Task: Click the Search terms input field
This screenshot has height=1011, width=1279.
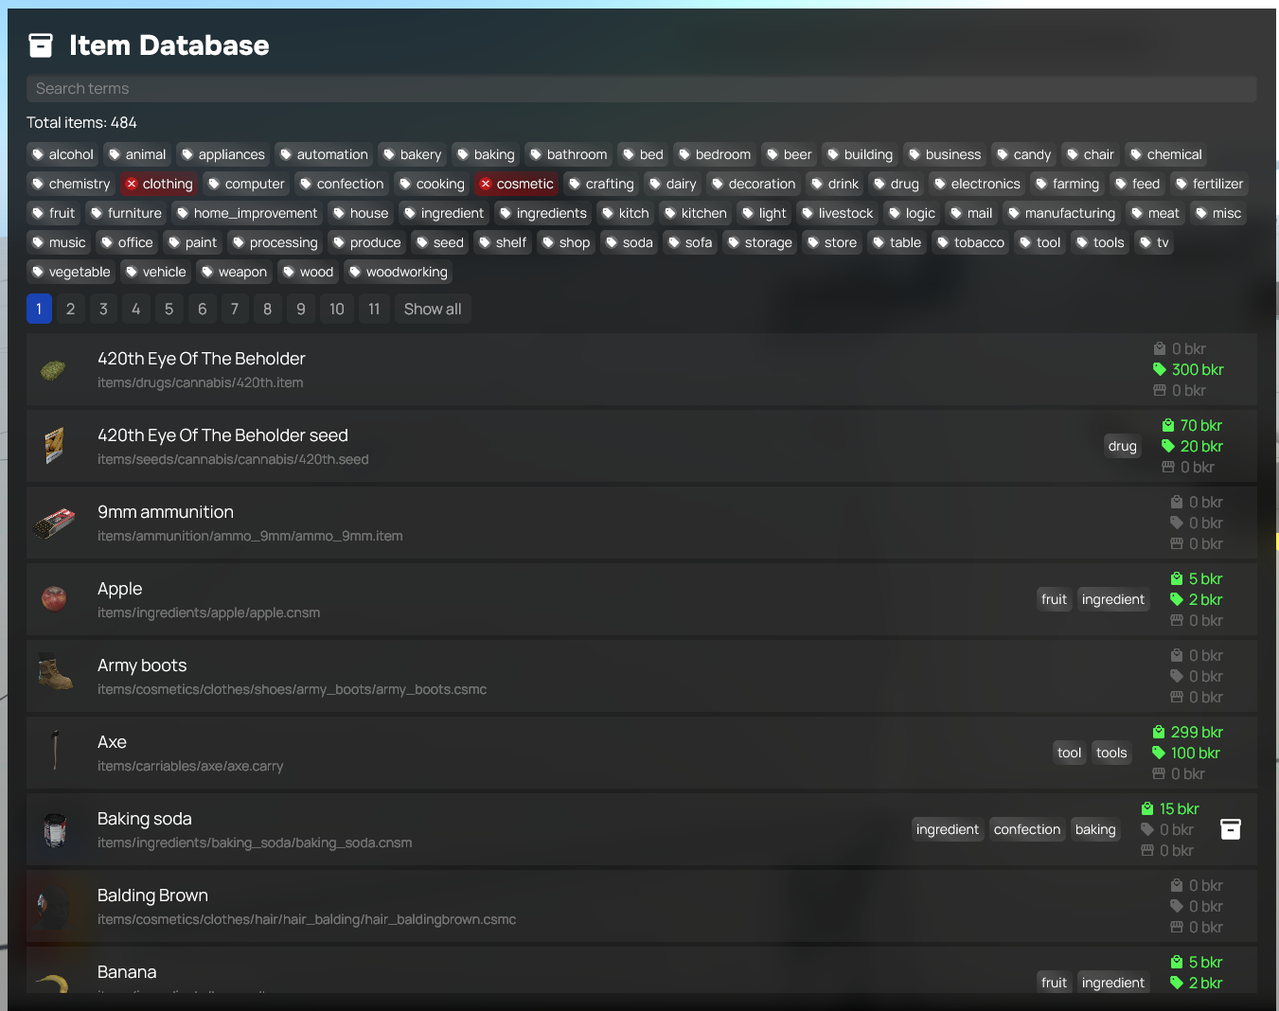Action: point(642,89)
